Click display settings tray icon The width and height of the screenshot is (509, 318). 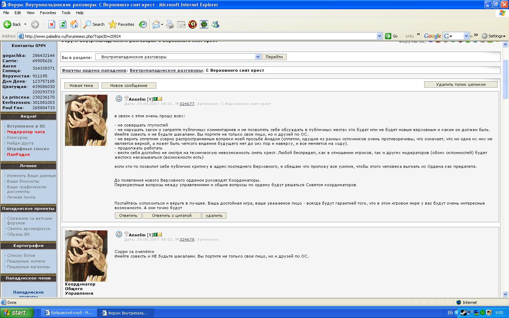click(489, 313)
